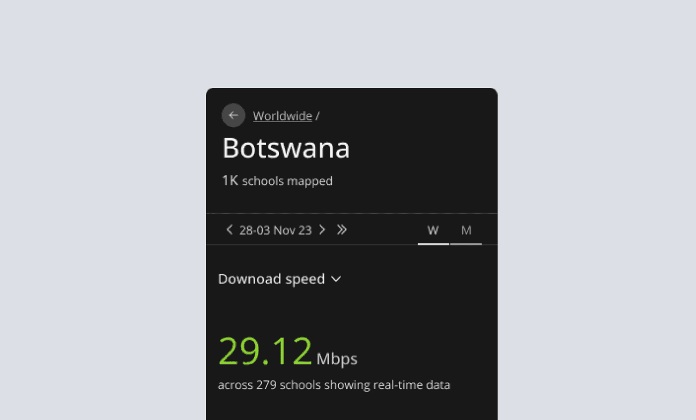Click the slash separator after Worldwide
Viewport: 696px width, 420px height.
pos(317,116)
